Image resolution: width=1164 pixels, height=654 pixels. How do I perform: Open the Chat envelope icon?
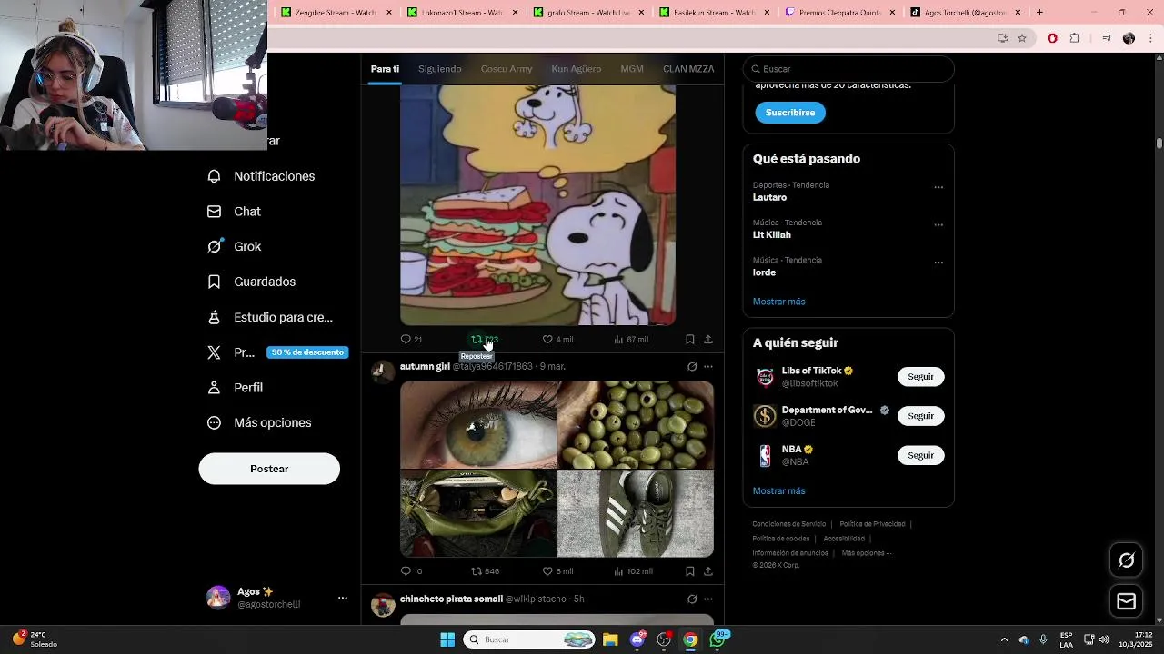click(214, 212)
